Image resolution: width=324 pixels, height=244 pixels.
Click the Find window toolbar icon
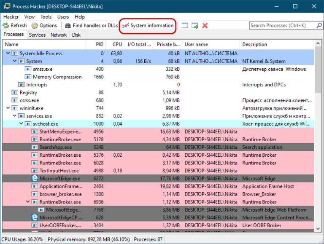(185, 26)
